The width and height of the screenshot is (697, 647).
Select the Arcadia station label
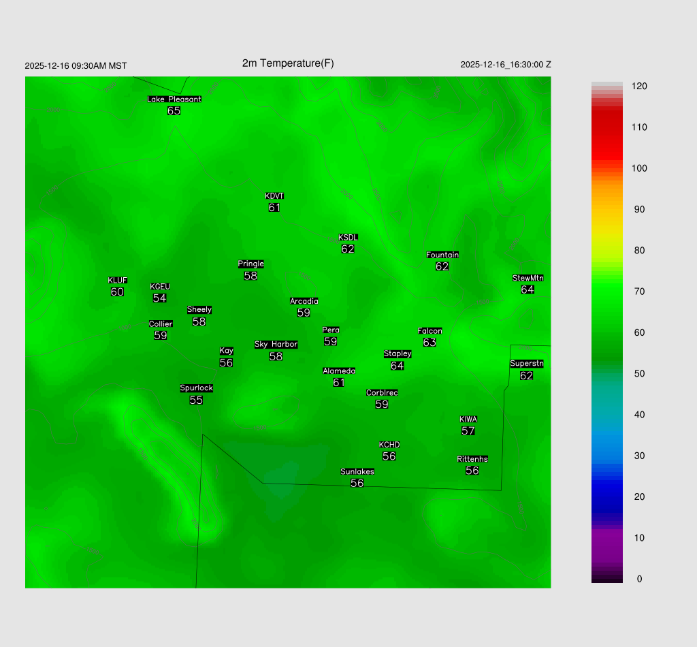(304, 302)
